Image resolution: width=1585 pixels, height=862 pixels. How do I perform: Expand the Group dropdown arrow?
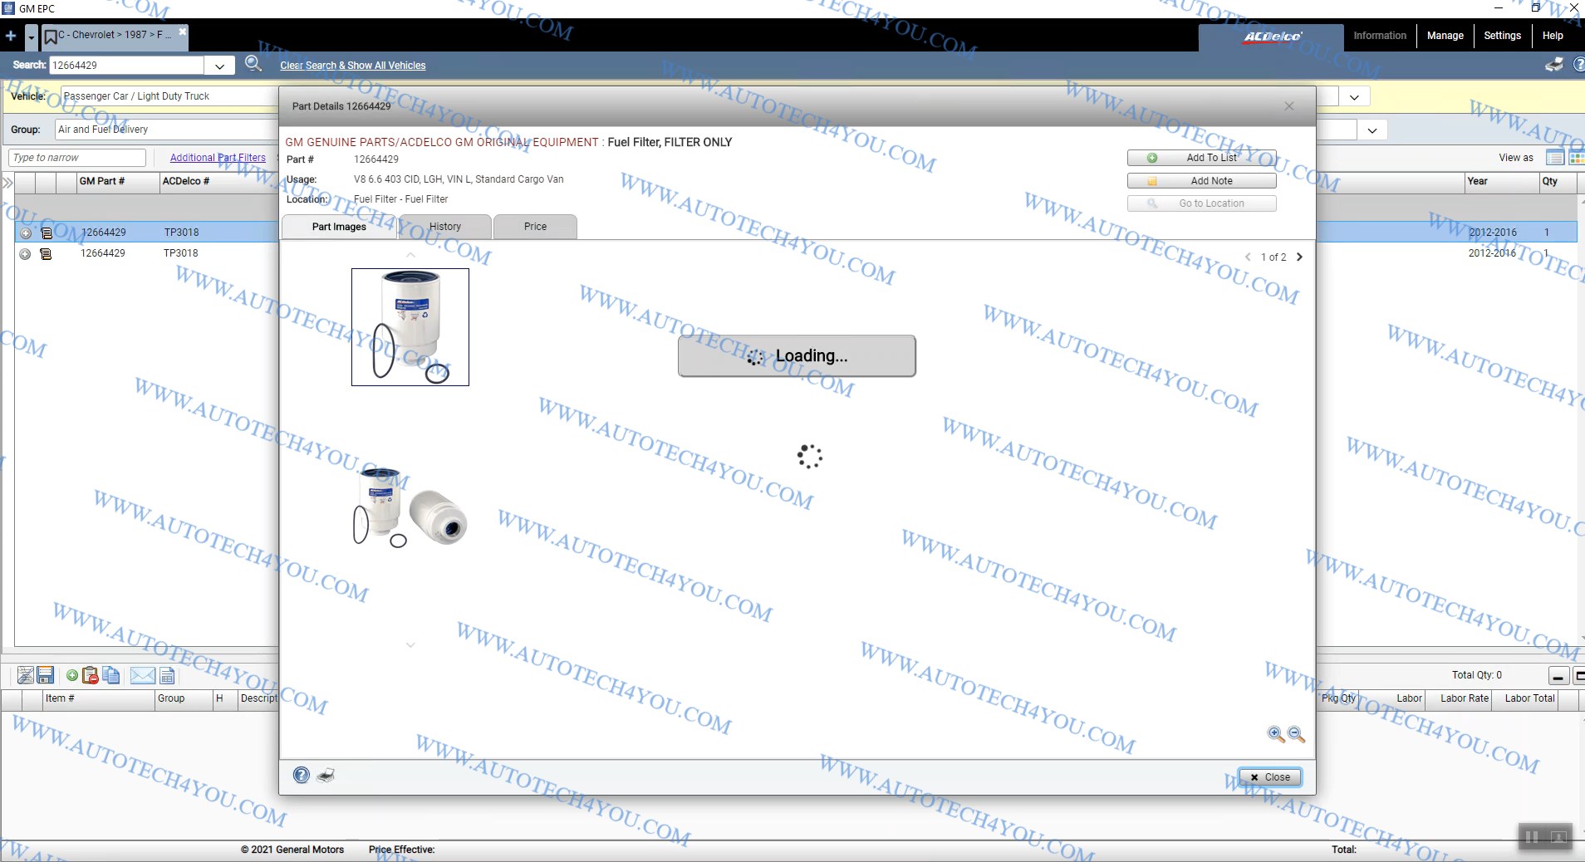[1372, 130]
